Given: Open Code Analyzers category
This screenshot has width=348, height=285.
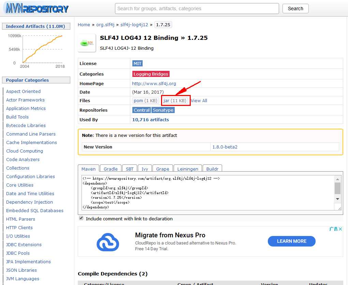Looking at the screenshot, I should pyautogui.click(x=23, y=159).
